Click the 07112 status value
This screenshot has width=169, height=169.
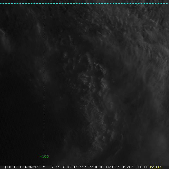(112, 167)
